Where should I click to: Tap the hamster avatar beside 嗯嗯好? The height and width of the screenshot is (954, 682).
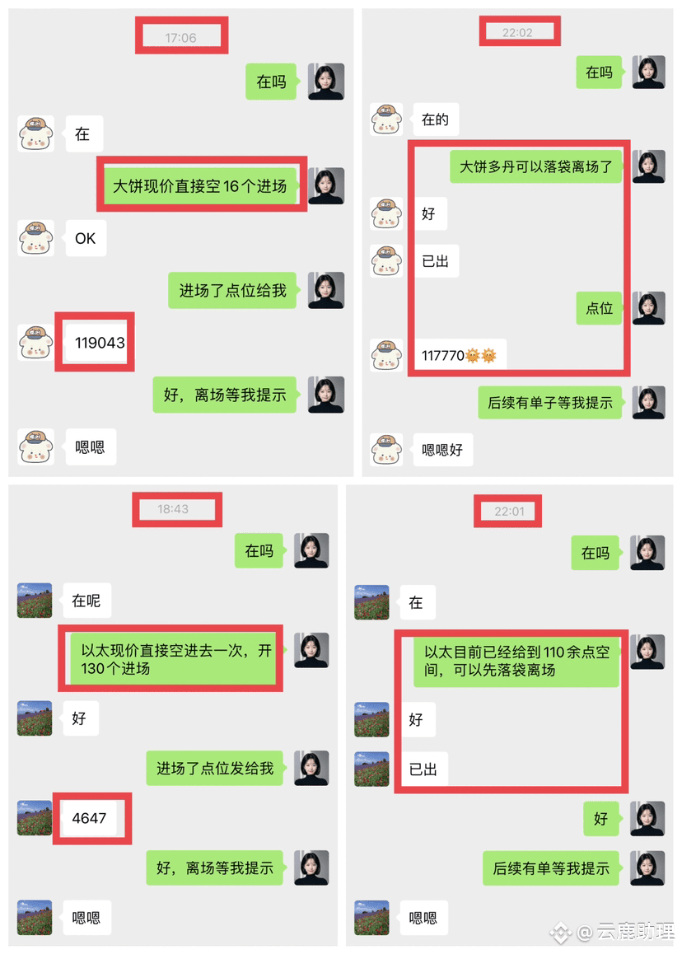386,450
